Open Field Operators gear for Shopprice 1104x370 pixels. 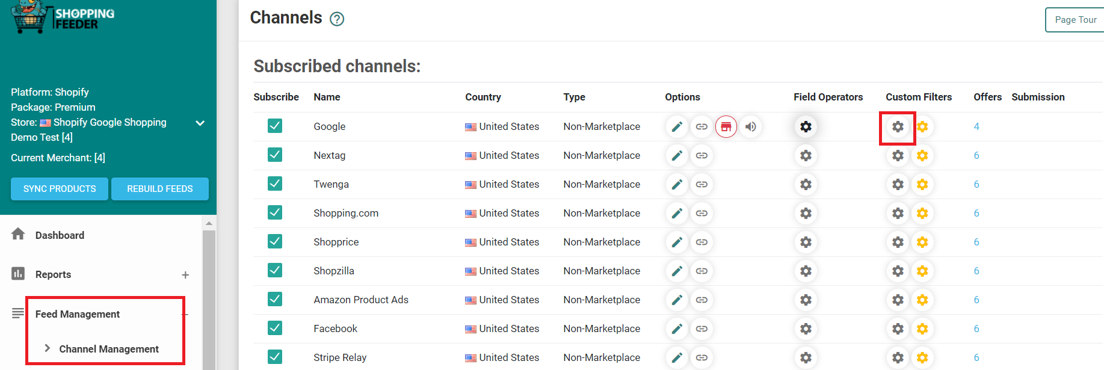(x=806, y=242)
